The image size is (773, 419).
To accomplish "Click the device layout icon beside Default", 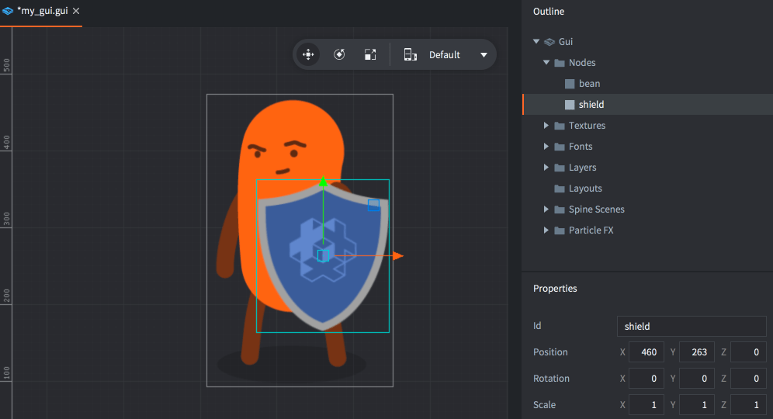I will click(411, 55).
